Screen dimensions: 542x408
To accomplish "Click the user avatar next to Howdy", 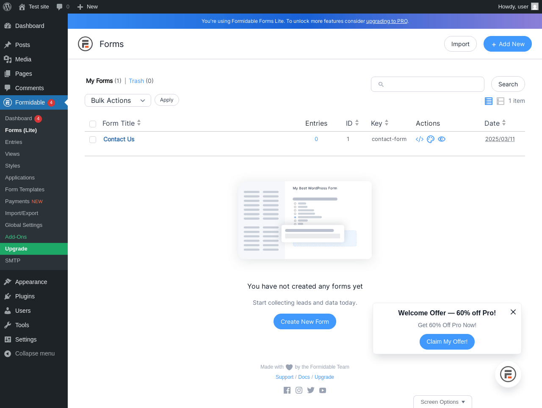I will point(535,7).
